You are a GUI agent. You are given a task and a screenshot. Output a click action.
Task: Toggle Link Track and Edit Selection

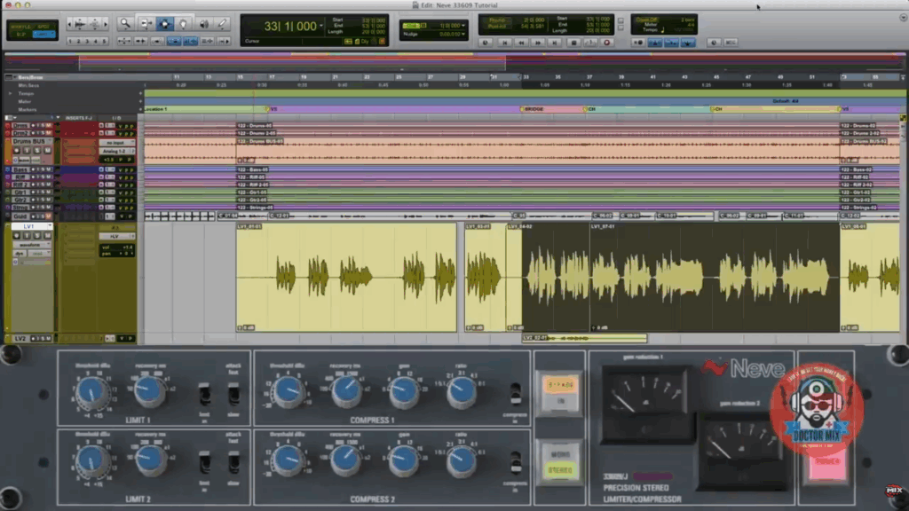click(x=207, y=41)
